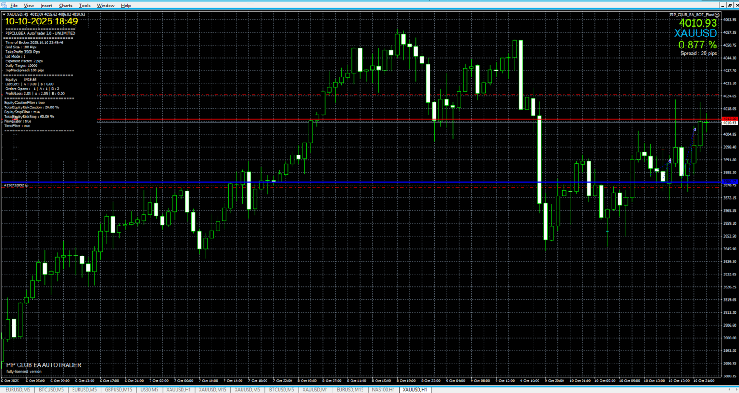Viewport: 739px width, 393px height.
Task: Open the Charts menu
Action: point(65,6)
